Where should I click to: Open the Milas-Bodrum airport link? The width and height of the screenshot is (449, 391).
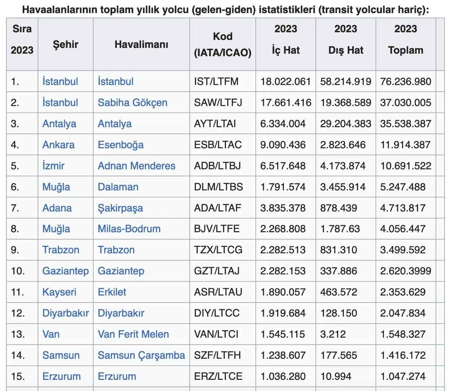coord(129,229)
